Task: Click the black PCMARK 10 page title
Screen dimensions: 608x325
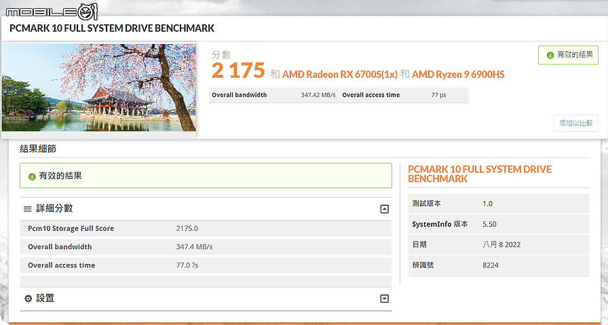Action: coord(112,28)
